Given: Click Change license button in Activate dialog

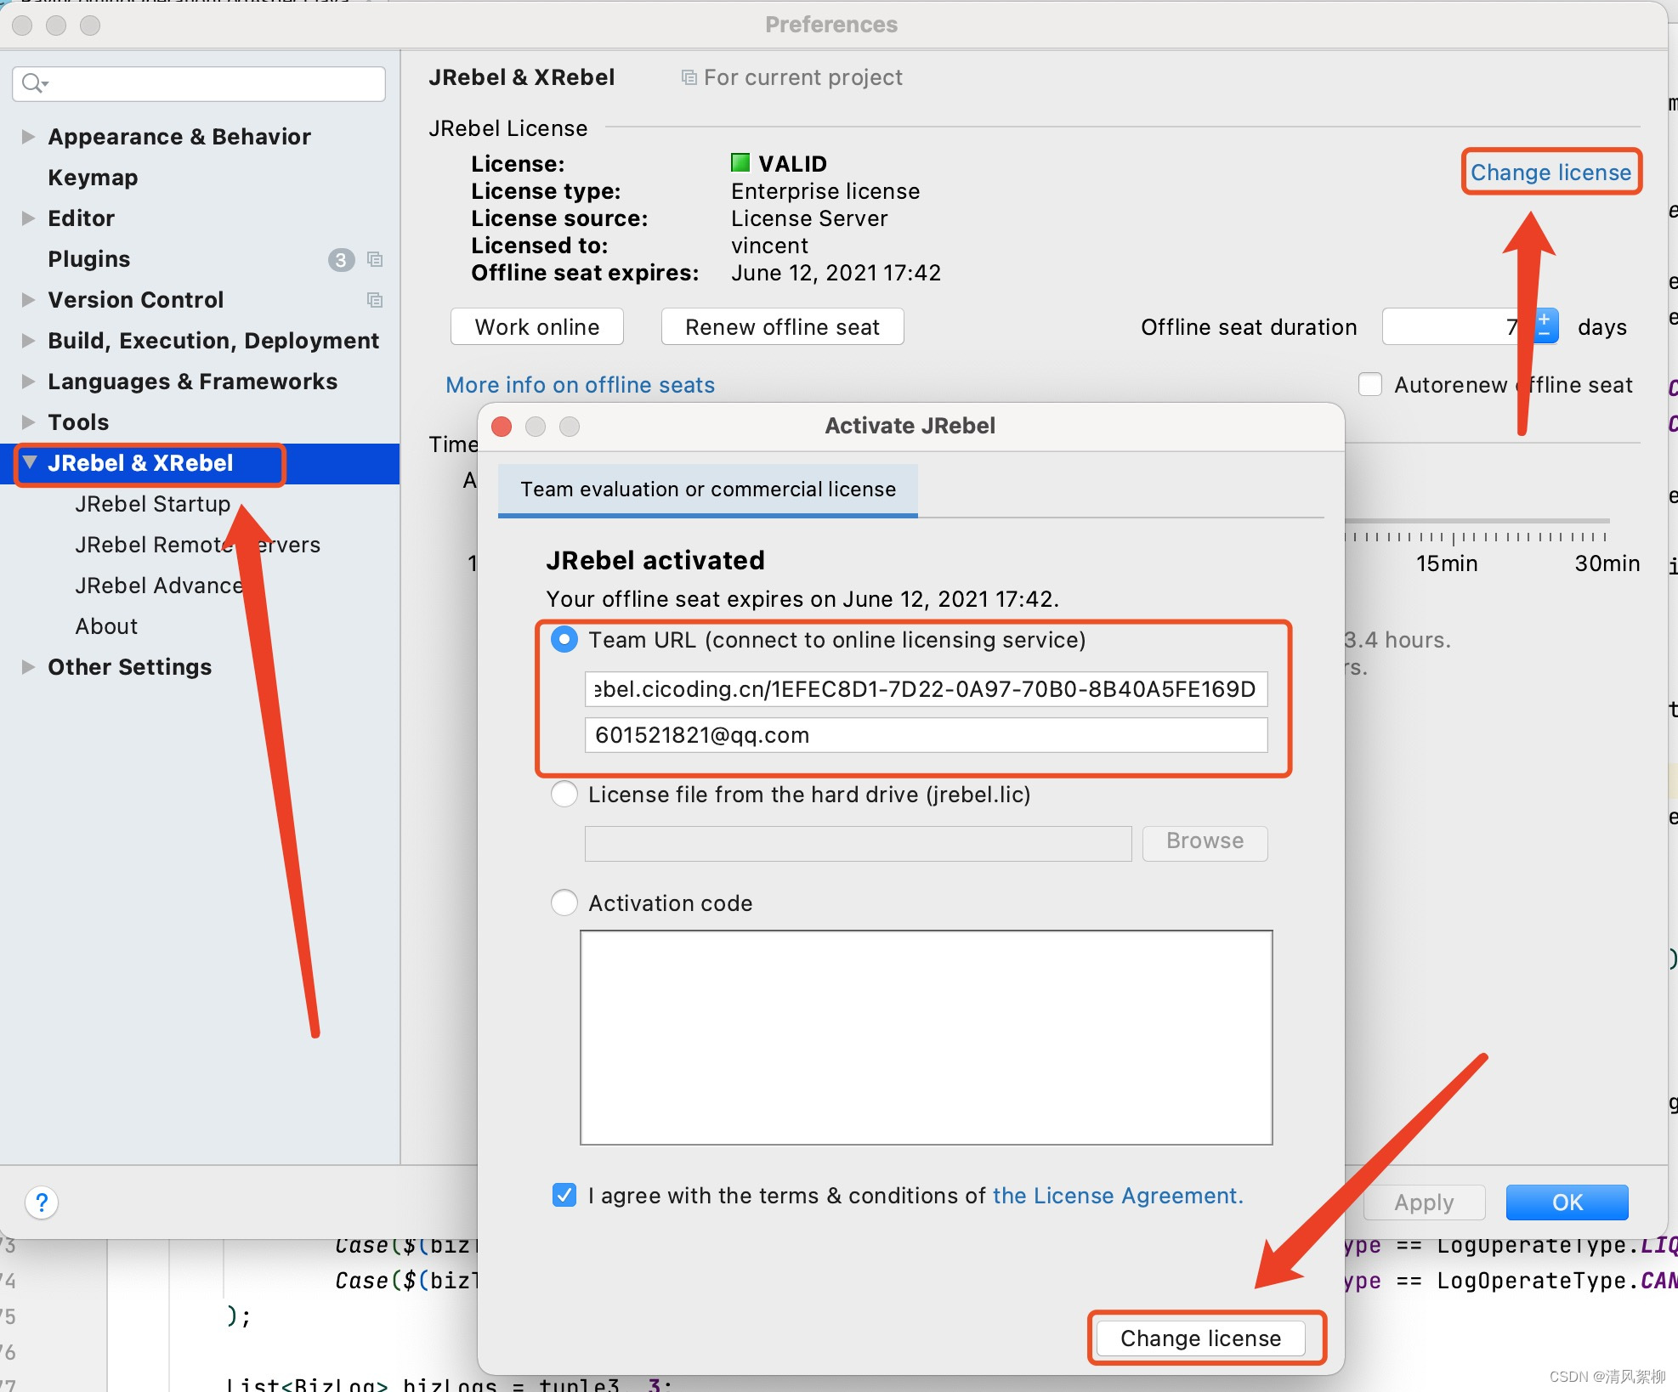Looking at the screenshot, I should [x=1200, y=1338].
